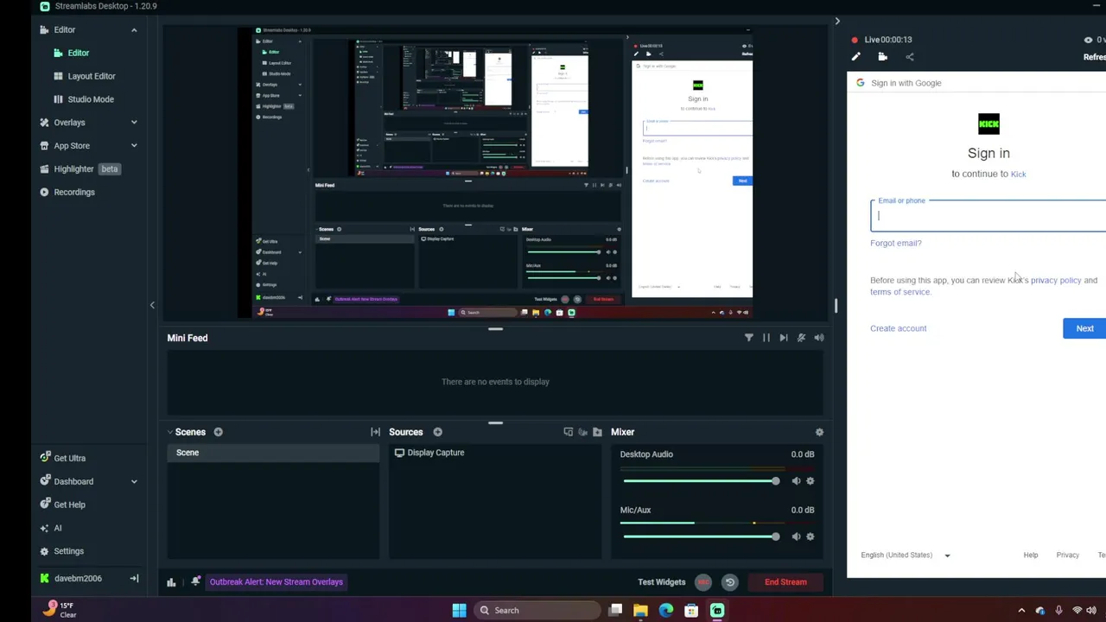Image resolution: width=1106 pixels, height=622 pixels.
Task: Open the Highlighter beta section
Action: tap(79, 169)
